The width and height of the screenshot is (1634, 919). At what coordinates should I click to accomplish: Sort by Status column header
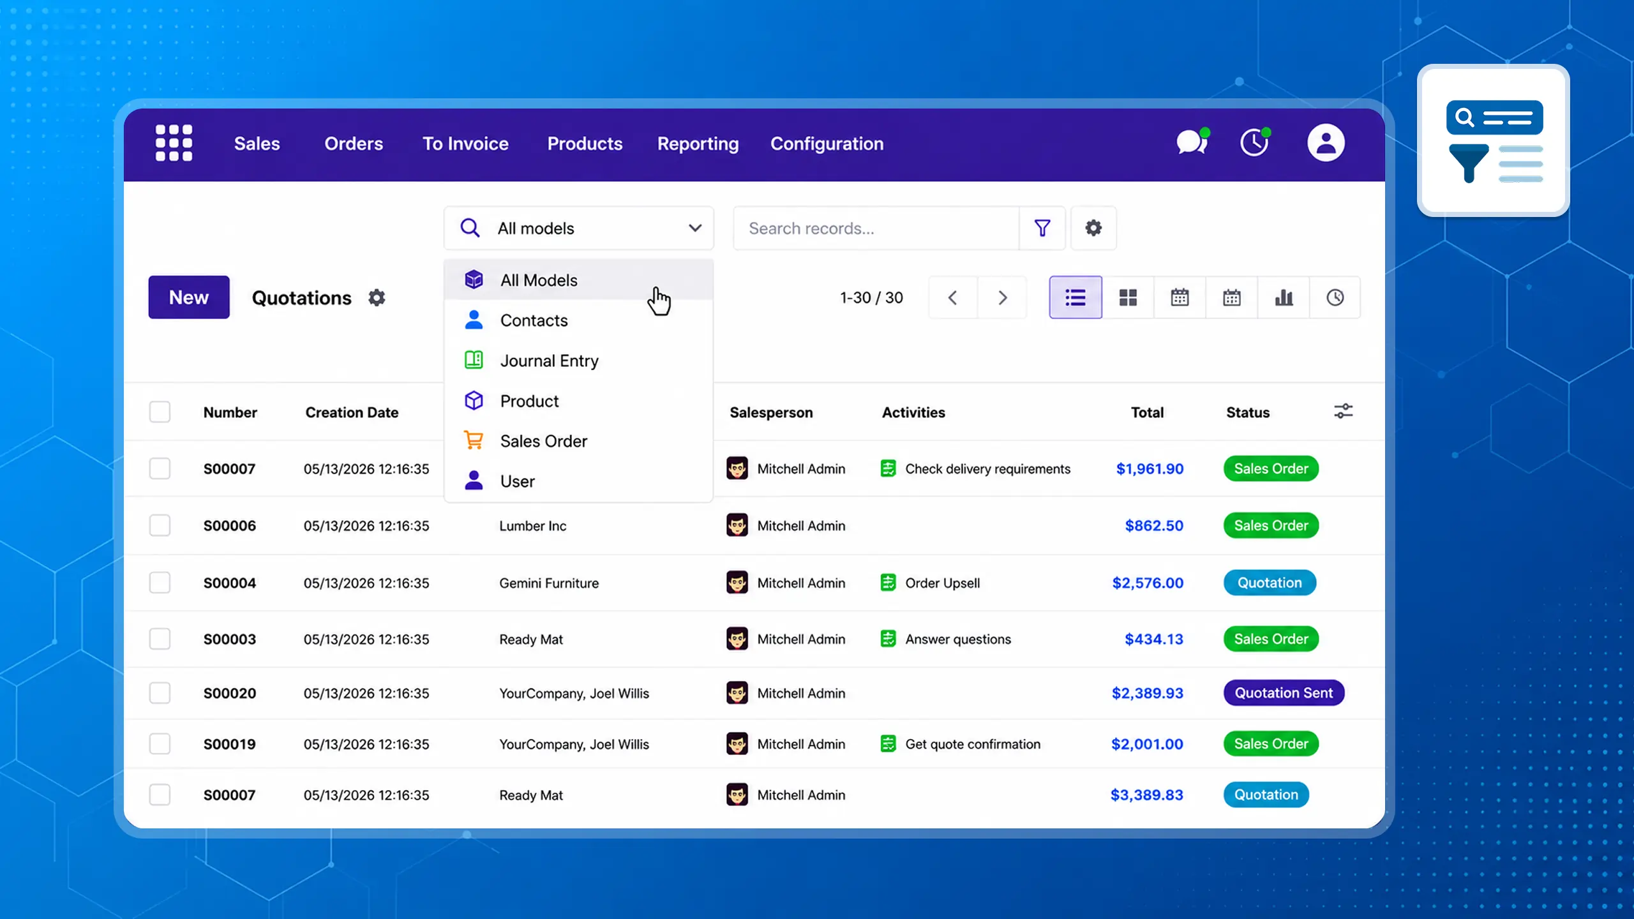pyautogui.click(x=1248, y=412)
